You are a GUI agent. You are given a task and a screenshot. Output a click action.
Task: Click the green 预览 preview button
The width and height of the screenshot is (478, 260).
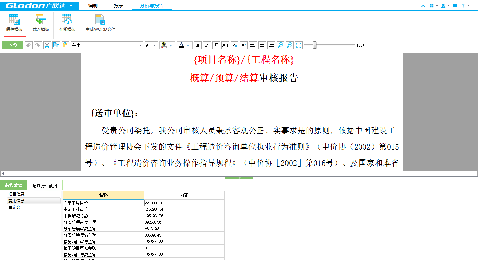(x=13, y=45)
